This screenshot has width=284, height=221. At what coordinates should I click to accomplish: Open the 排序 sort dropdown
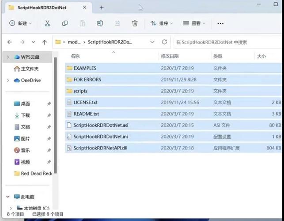point(162,23)
